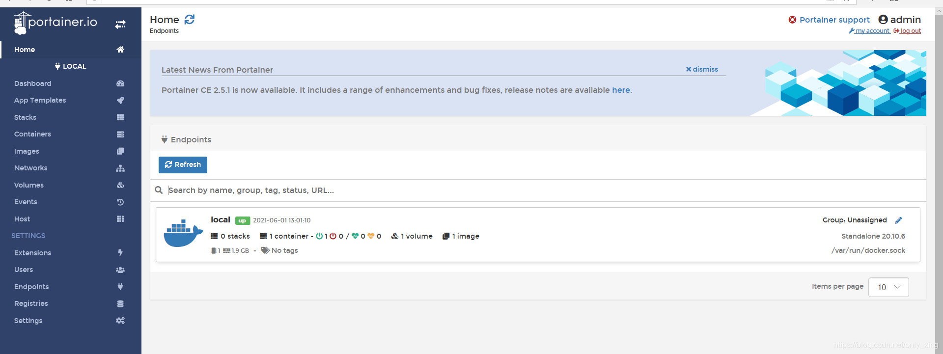Navigate to Containers
943x354 pixels.
[x=32, y=134]
